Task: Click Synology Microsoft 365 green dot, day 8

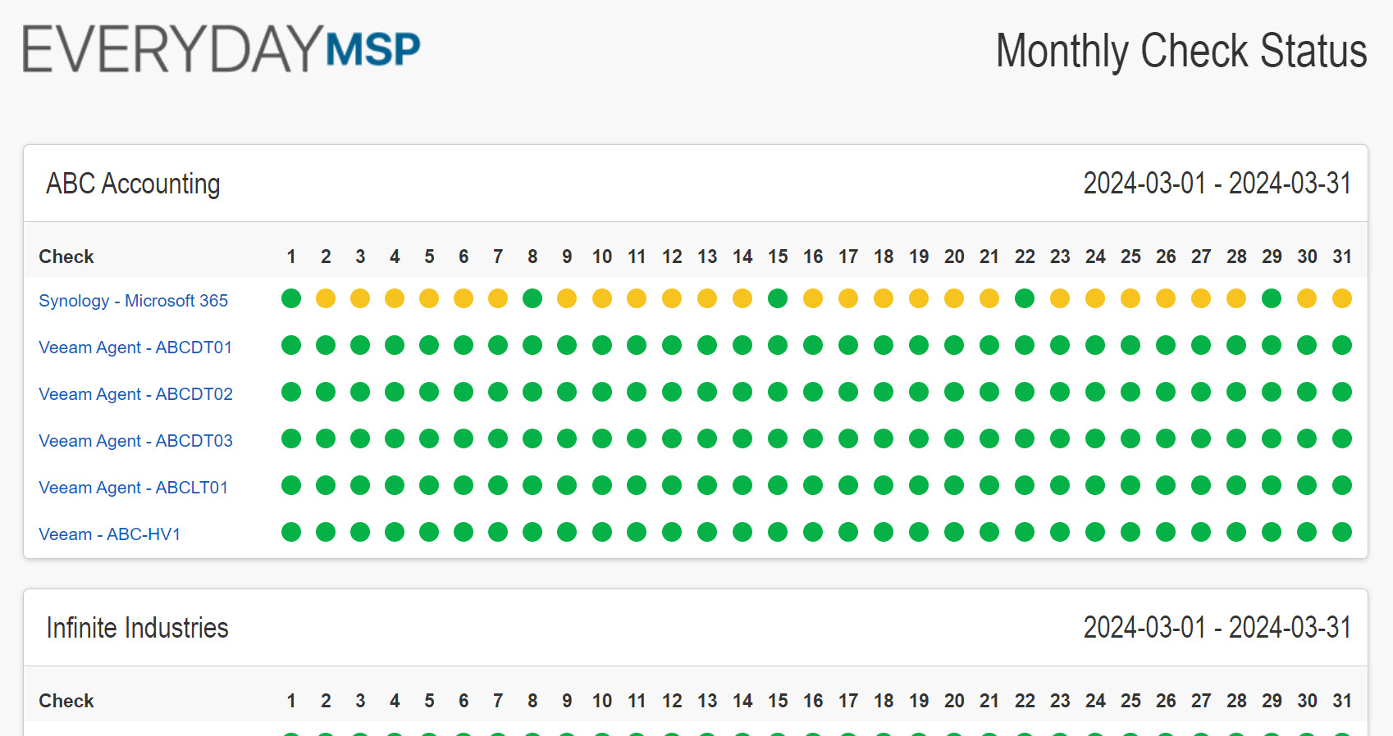Action: (532, 298)
